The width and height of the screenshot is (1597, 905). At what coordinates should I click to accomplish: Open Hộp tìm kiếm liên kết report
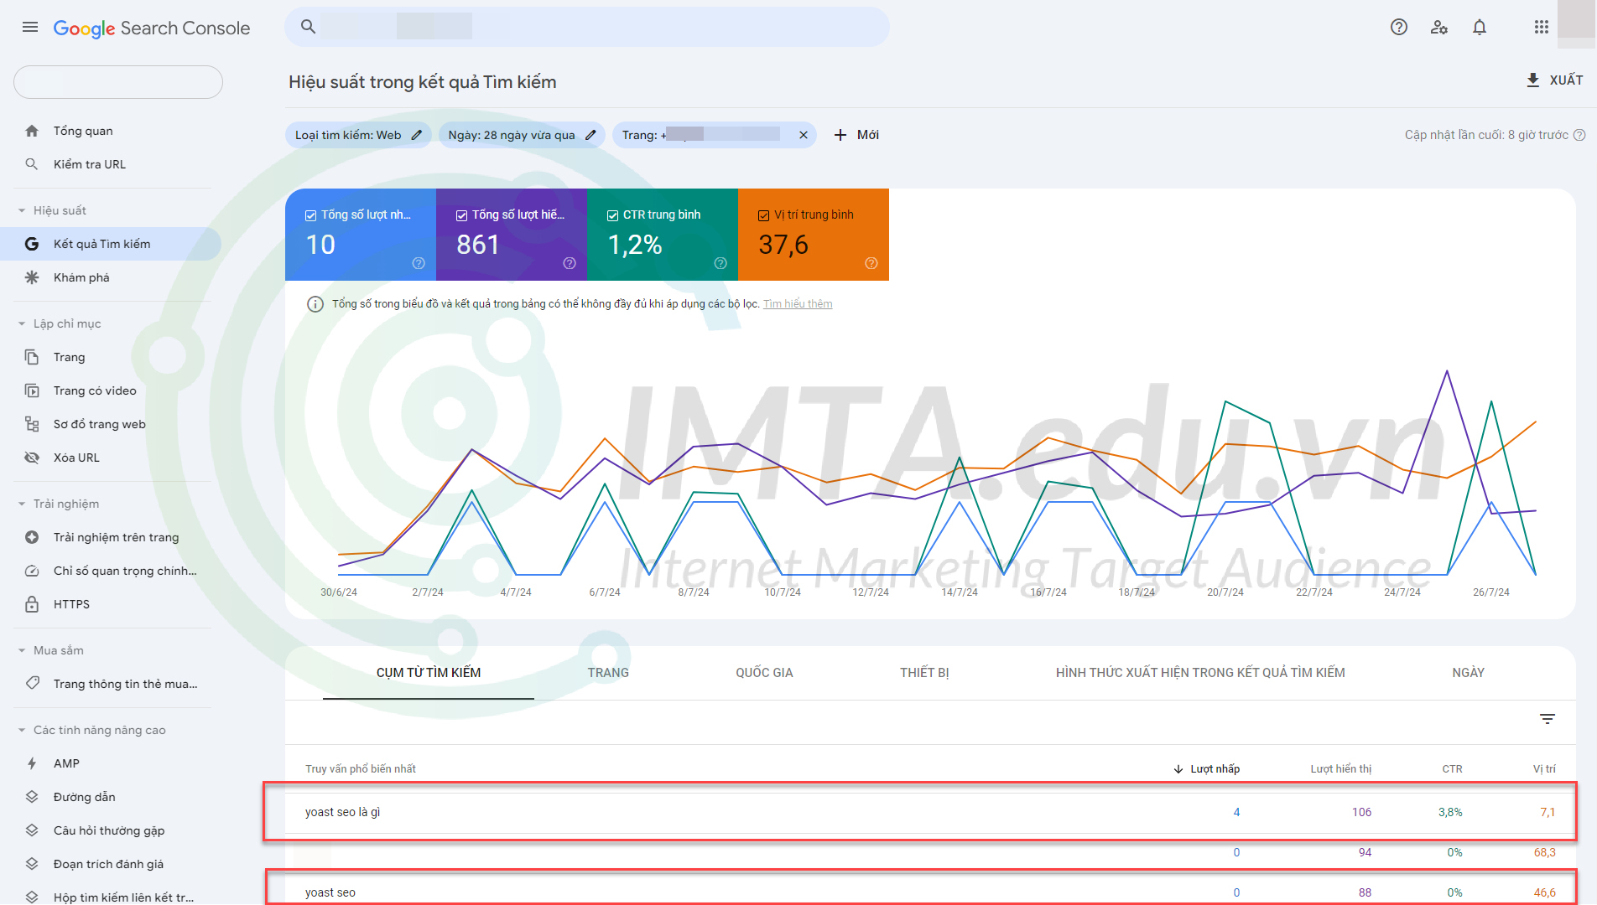click(x=123, y=897)
